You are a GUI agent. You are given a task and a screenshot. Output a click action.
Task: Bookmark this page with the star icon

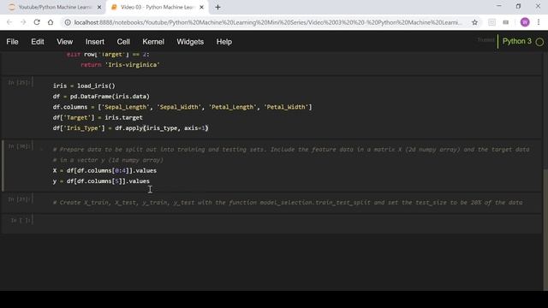[x=474, y=22]
